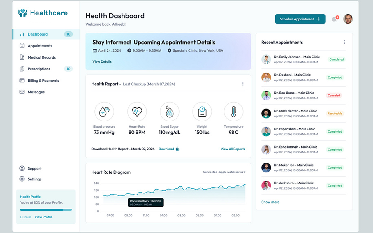The image size is (373, 233).
Task: Click the Temperature thermometer icon
Action: tap(233, 112)
